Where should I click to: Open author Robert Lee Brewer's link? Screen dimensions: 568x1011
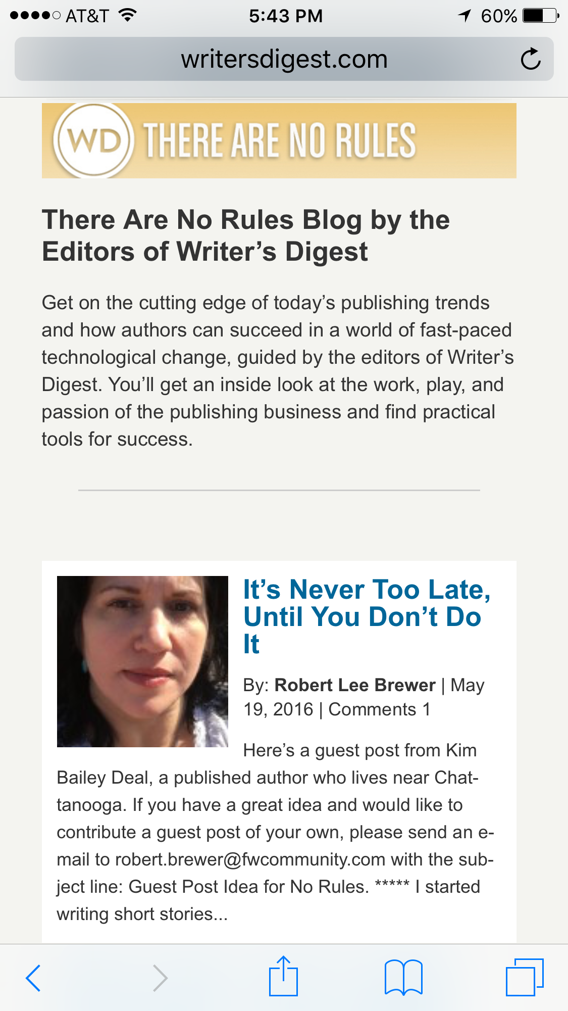354,685
